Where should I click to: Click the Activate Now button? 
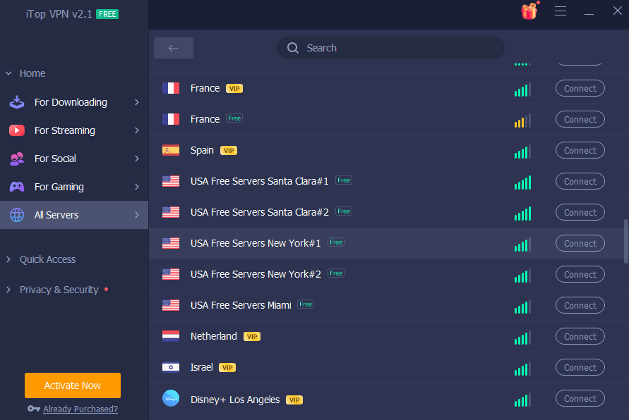(73, 385)
